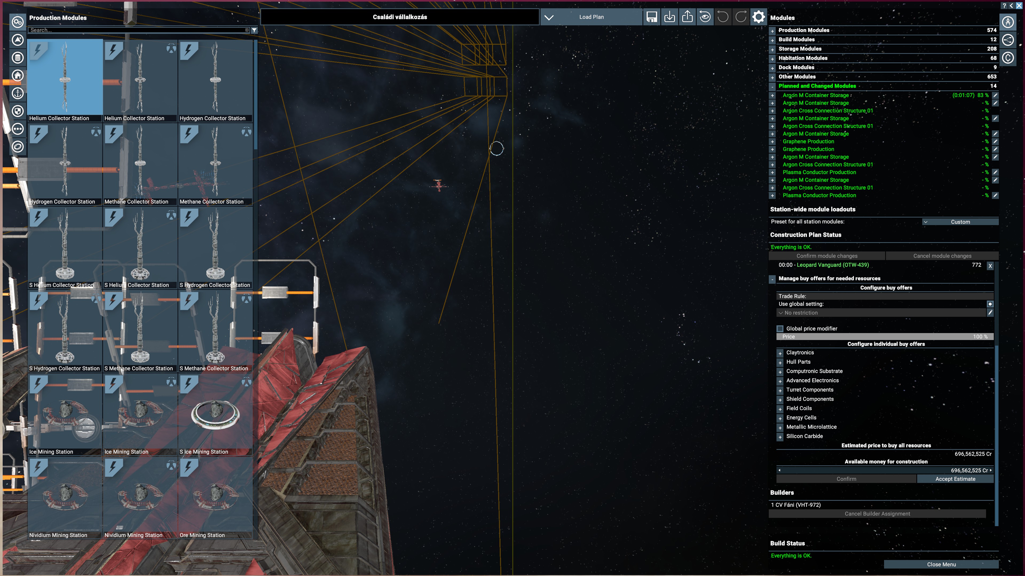Remove Leopard Vanguard from the list with X
Screen dimensions: 1025x576
click(990, 266)
